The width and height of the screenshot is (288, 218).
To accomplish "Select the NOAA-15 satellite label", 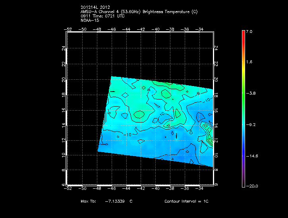I will (x=89, y=20).
